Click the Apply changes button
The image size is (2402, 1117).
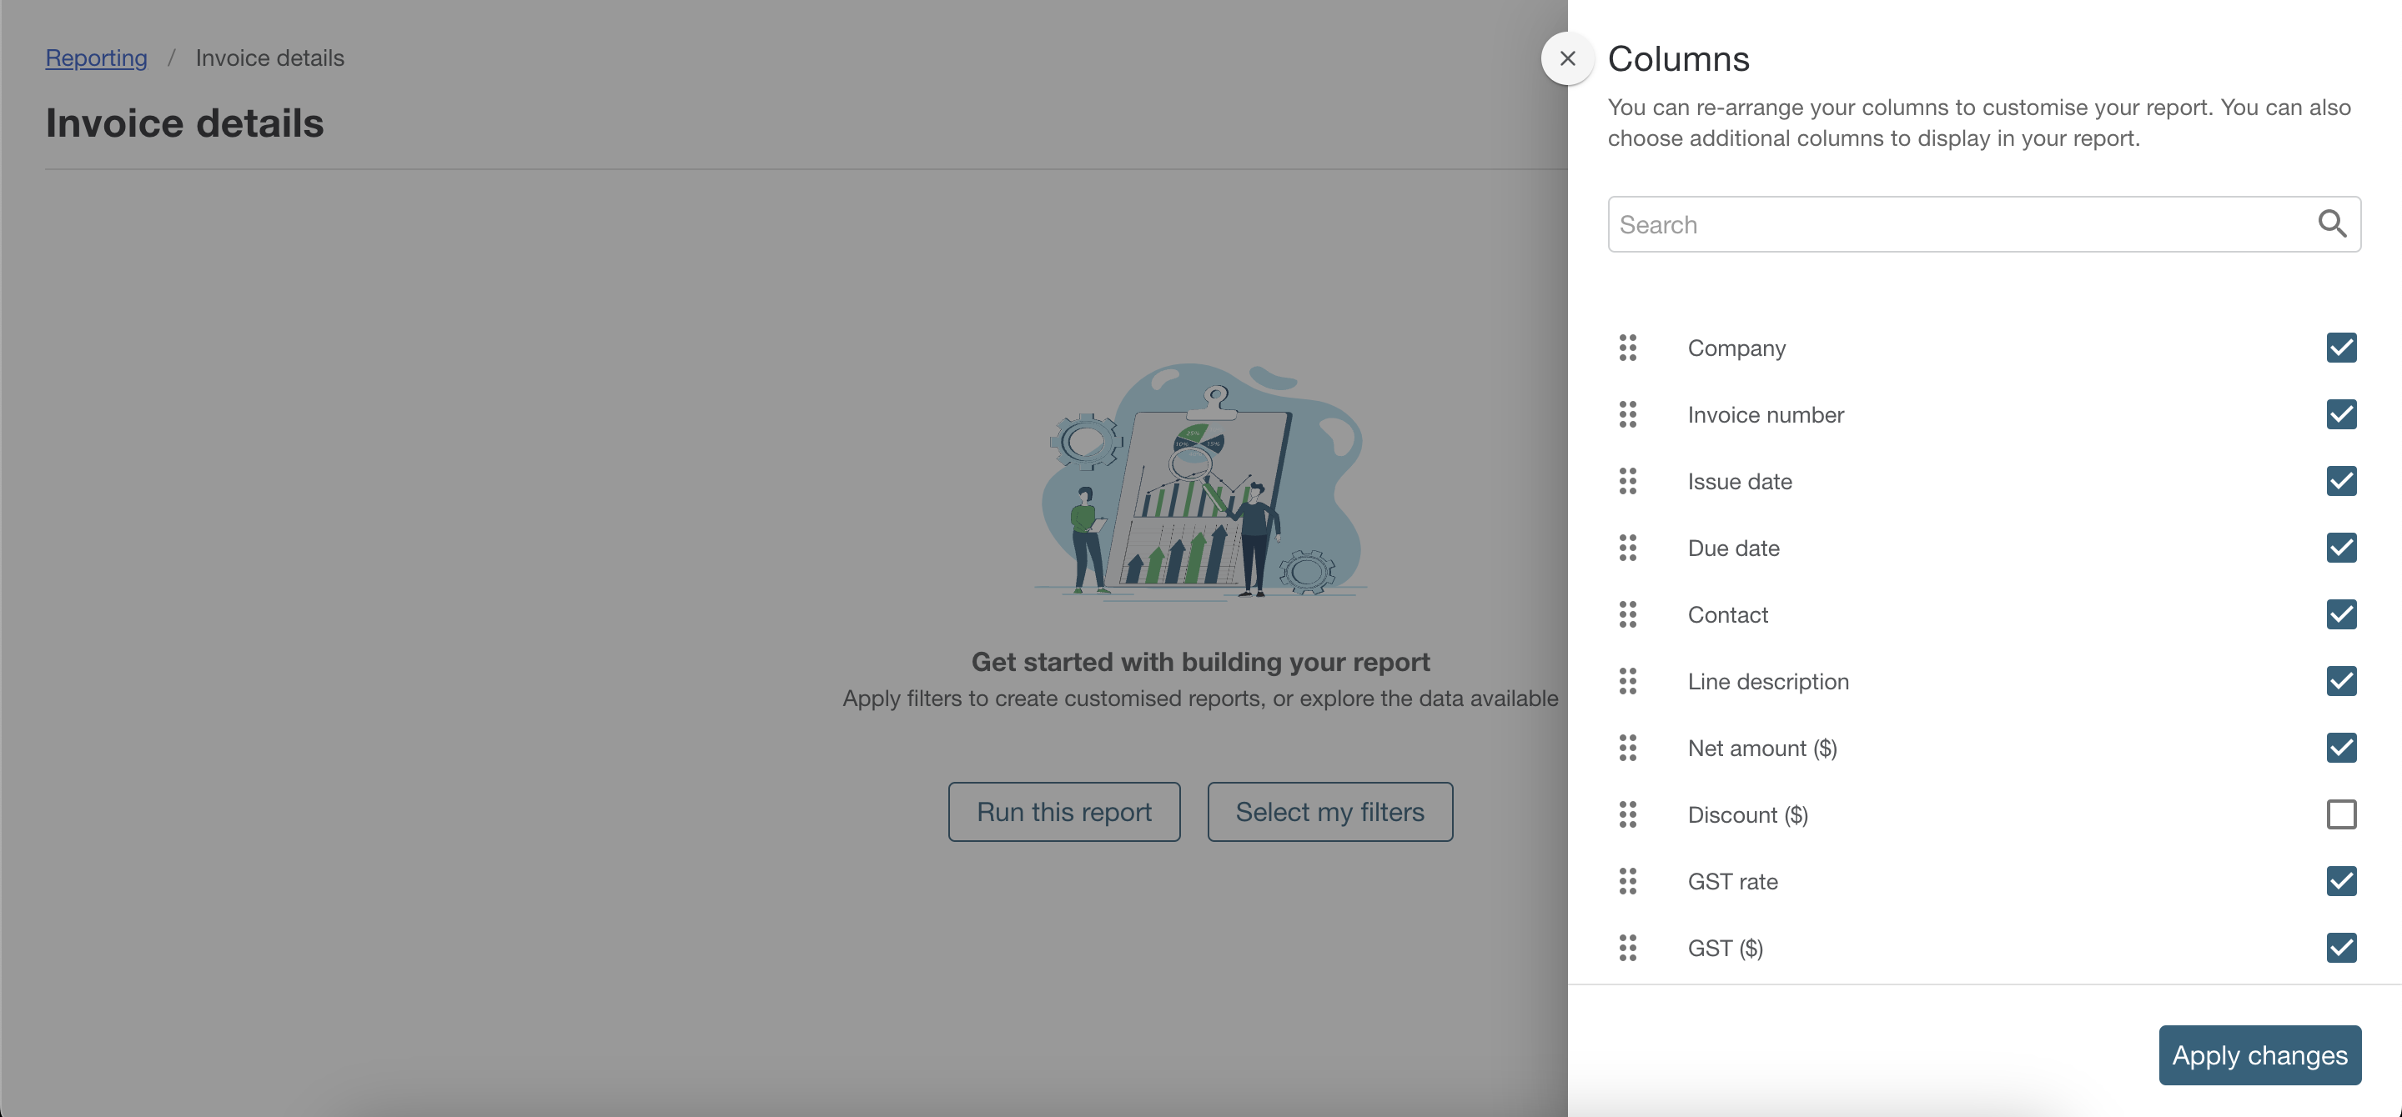pyautogui.click(x=2259, y=1054)
